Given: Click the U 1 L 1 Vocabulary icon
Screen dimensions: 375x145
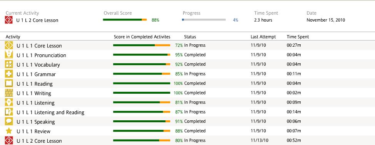Looking at the screenshot, I should point(9,64).
